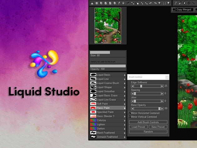The height and width of the screenshot is (148, 197).
Task: Select the four-arrow move tool icon
Action: tap(189, 3)
